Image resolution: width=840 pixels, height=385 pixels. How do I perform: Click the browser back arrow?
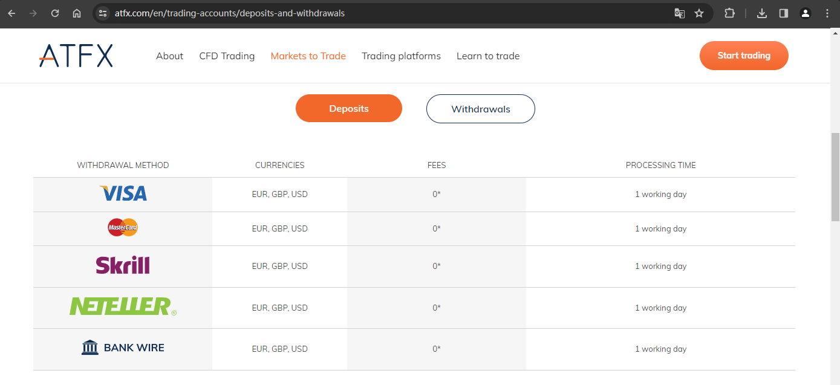(11, 13)
